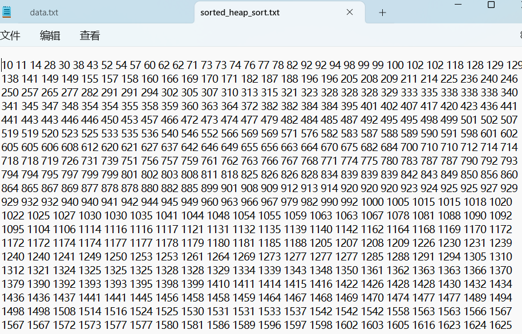Select the sorted_heap_sort.txt tab

(x=240, y=13)
